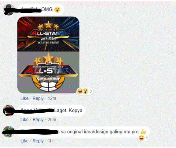Reply to the 'Lagot. Kopya' comment

[x=38, y=120]
